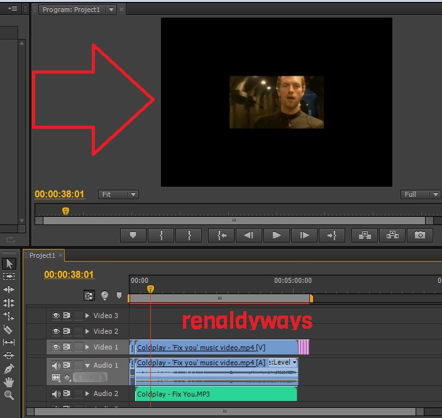Mute Audio 1 track speaker toggle
This screenshot has height=418, width=442.
(56, 366)
